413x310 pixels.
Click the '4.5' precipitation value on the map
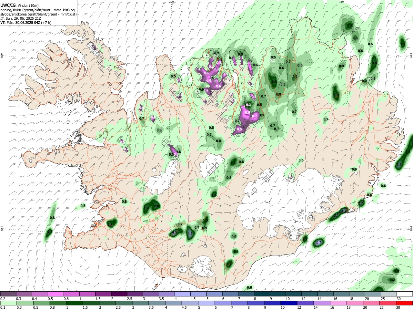[x=175, y=232]
